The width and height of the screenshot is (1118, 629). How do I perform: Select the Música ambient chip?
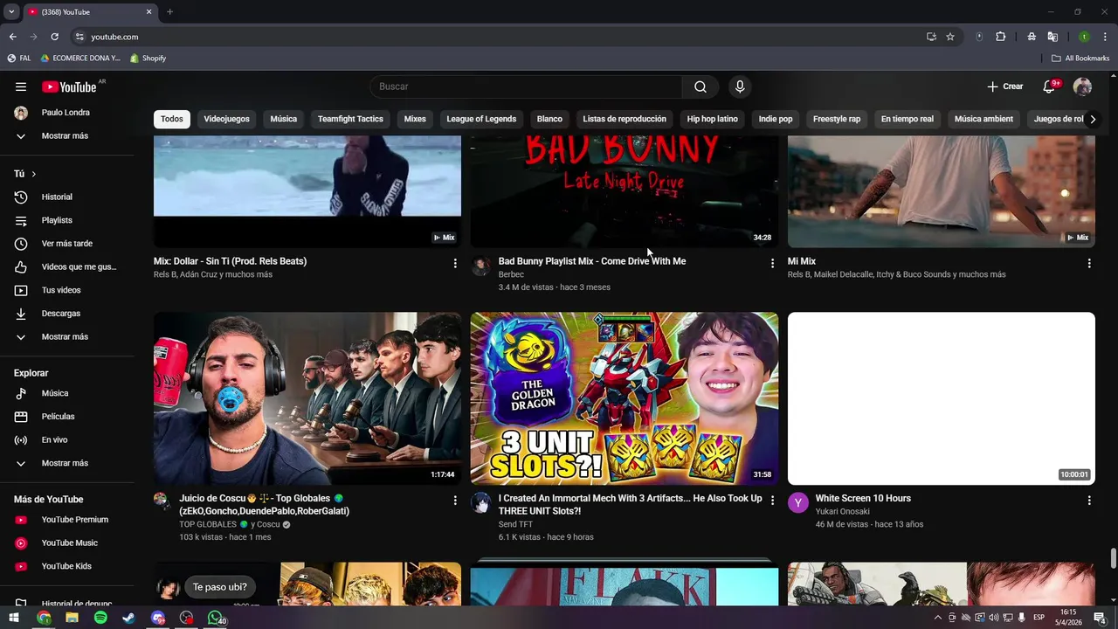(983, 119)
